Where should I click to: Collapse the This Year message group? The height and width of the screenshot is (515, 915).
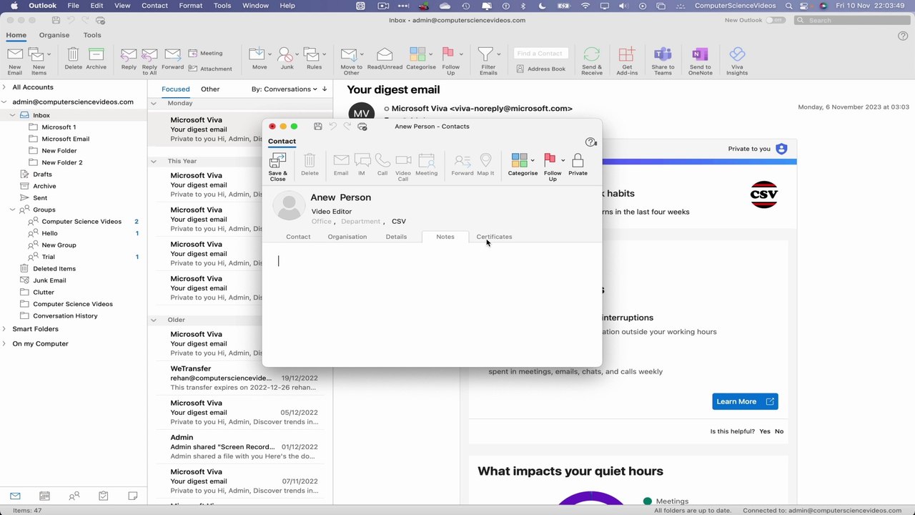pyautogui.click(x=154, y=162)
